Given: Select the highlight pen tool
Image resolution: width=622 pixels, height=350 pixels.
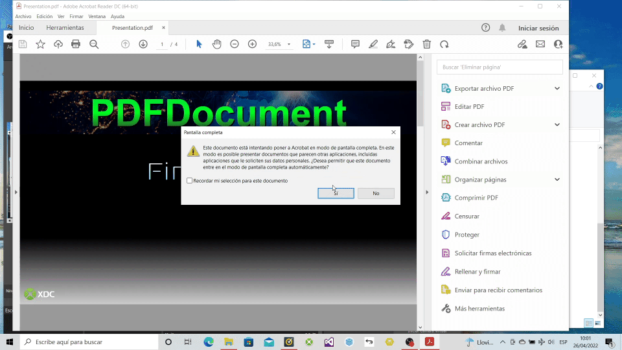Looking at the screenshot, I should (x=373, y=44).
